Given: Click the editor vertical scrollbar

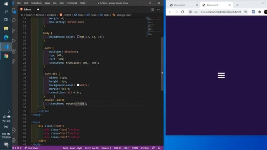Looking at the screenshot, I should [x=162, y=64].
